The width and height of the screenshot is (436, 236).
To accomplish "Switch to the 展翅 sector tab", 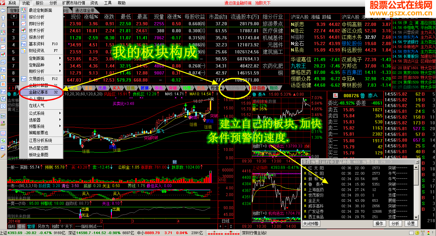I will [145, 88].
